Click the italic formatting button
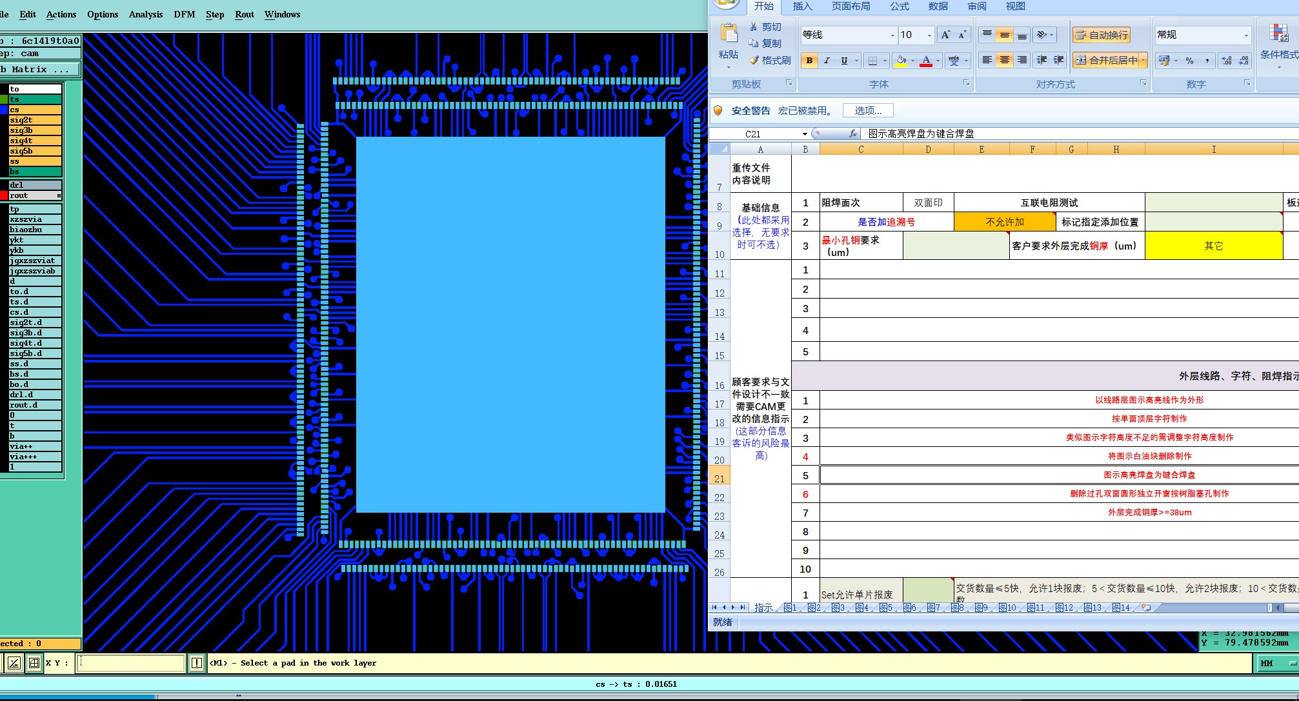The width and height of the screenshot is (1299, 701). 827,61
